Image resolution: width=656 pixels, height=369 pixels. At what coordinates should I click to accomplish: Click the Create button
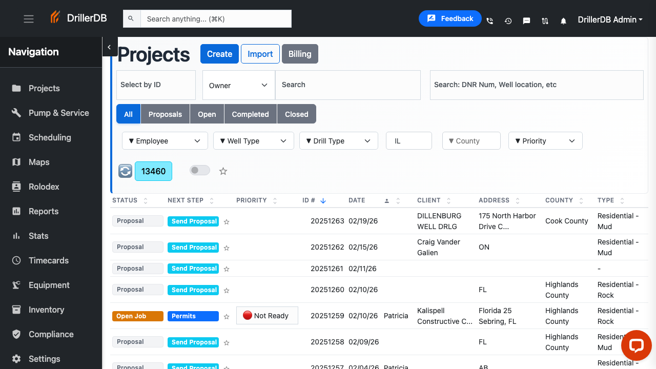click(219, 53)
